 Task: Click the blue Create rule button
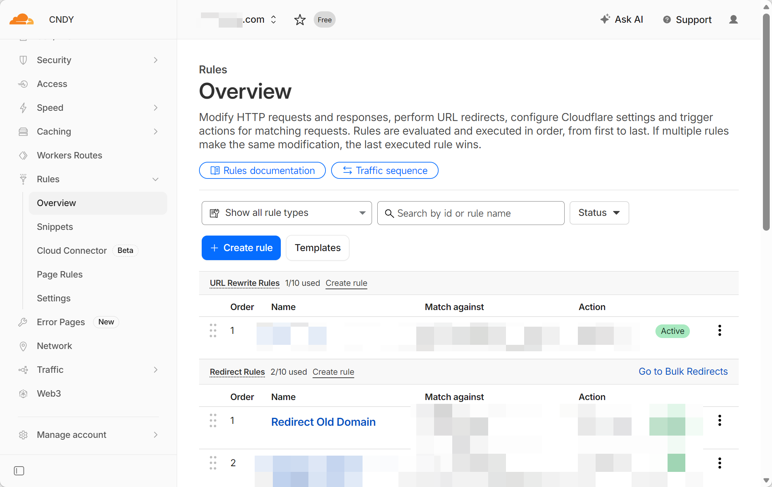[241, 248]
